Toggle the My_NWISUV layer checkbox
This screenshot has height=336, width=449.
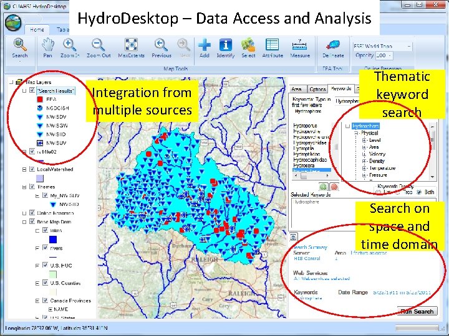(45, 195)
